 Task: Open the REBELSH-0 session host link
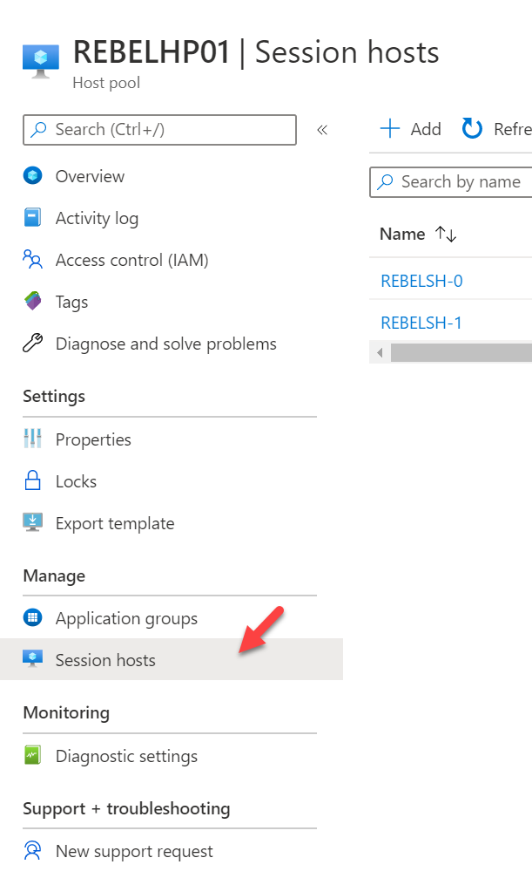[421, 281]
